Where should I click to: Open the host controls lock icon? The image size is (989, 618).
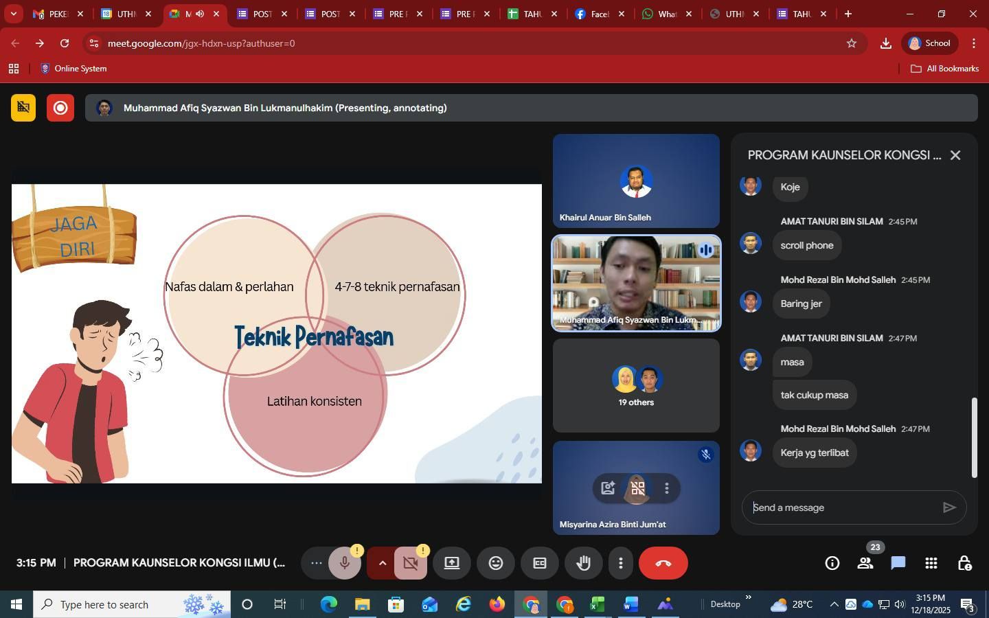point(964,563)
